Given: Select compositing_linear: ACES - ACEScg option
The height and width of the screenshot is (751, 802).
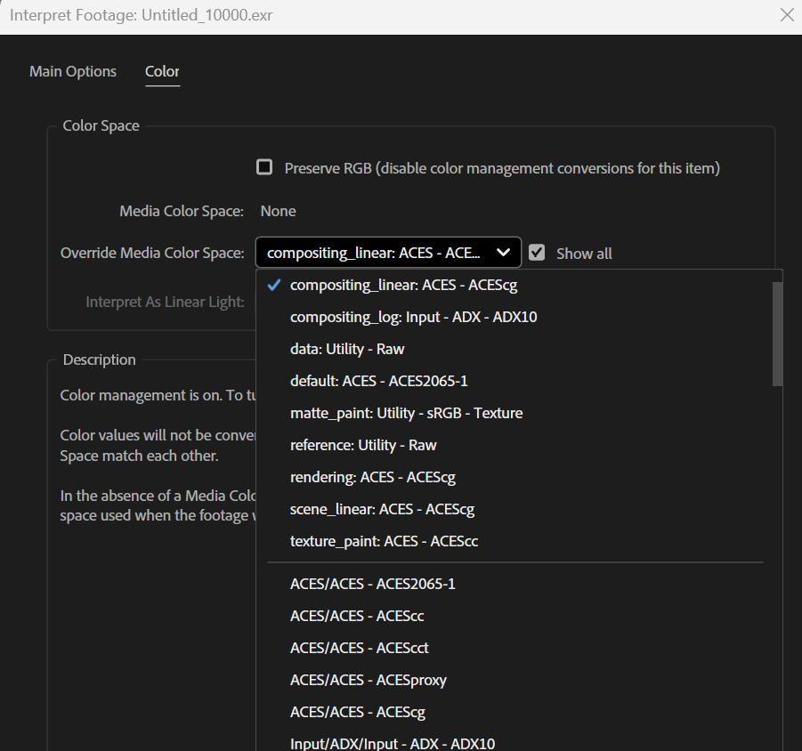Looking at the screenshot, I should pos(403,285).
